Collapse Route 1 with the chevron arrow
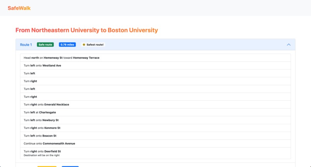 289,45
